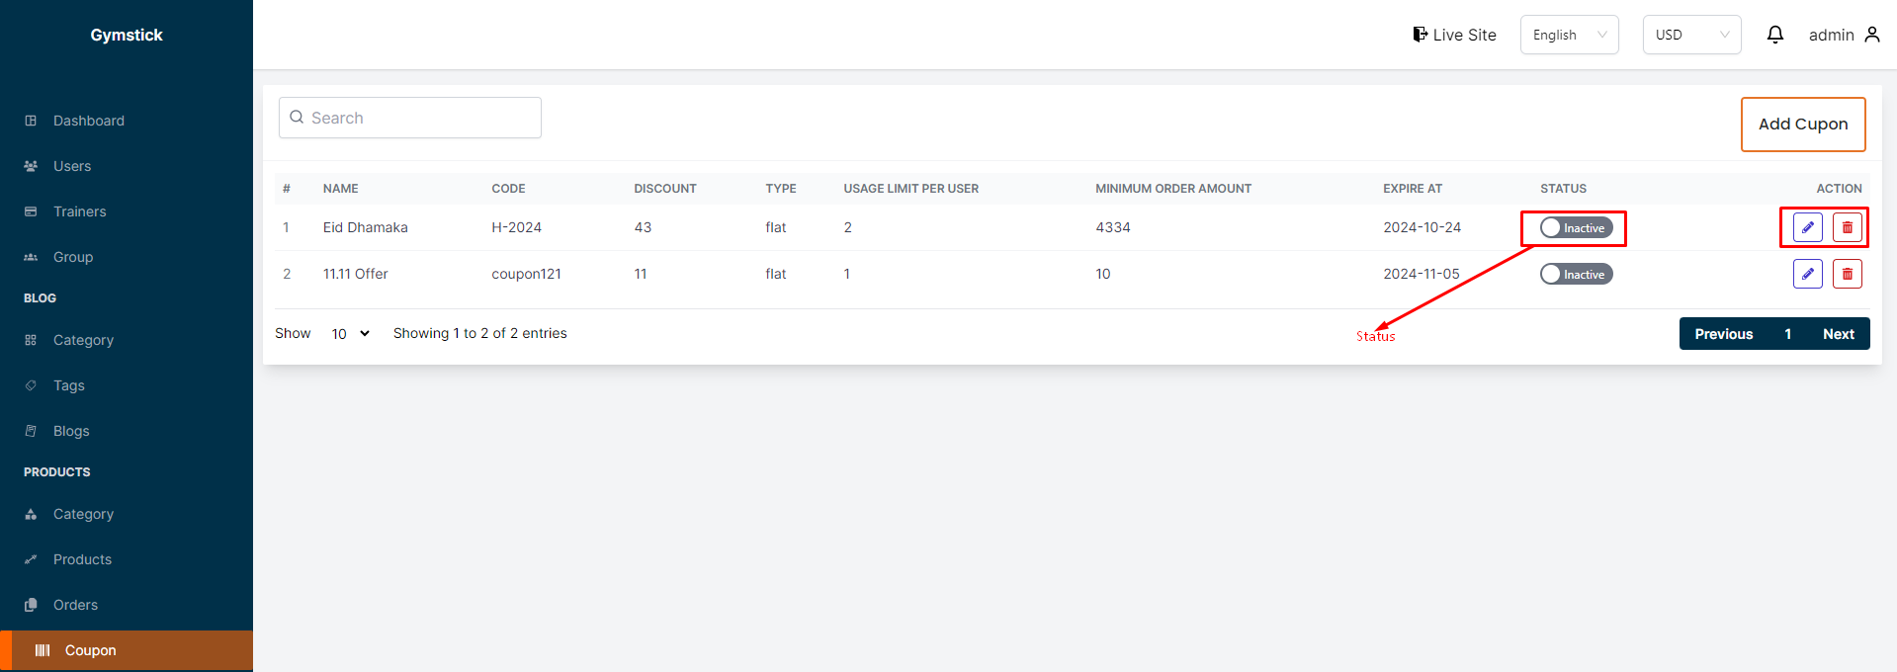Viewport: 1897px width, 672px height.
Task: Edit the 11.11 Offer coupon via pencil icon
Action: click(x=1807, y=274)
